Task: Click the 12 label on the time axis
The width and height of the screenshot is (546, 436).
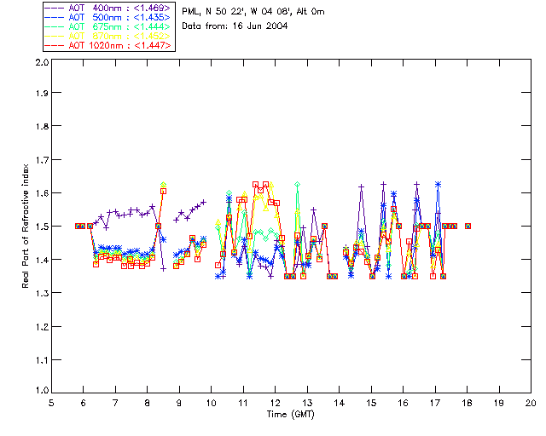Action: pyautogui.click(x=275, y=403)
